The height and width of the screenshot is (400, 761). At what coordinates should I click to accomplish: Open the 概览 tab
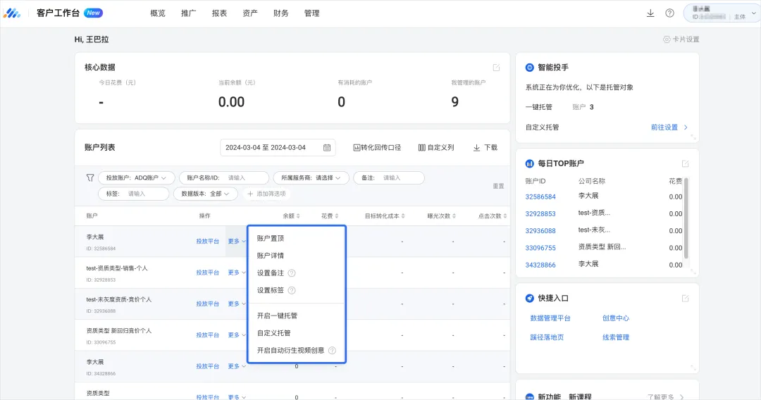(x=158, y=13)
